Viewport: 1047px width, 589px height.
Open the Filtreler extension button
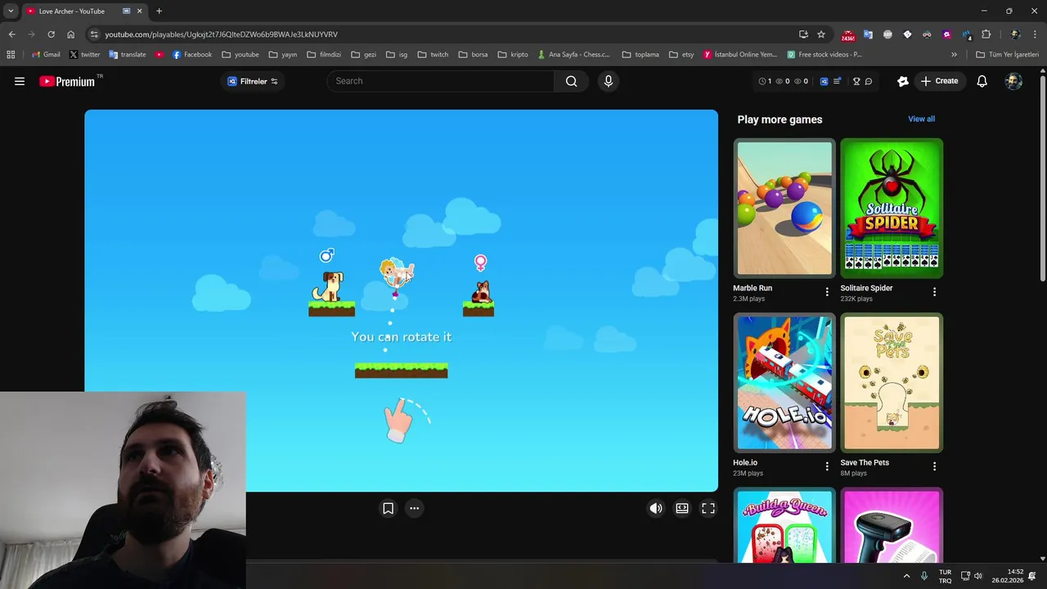(253, 81)
